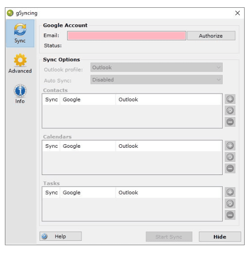
Task: Open the Outlook profile dropdown
Action: point(156,67)
